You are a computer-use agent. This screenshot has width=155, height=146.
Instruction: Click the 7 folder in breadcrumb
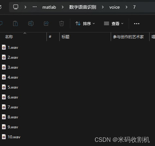pos(134,7)
